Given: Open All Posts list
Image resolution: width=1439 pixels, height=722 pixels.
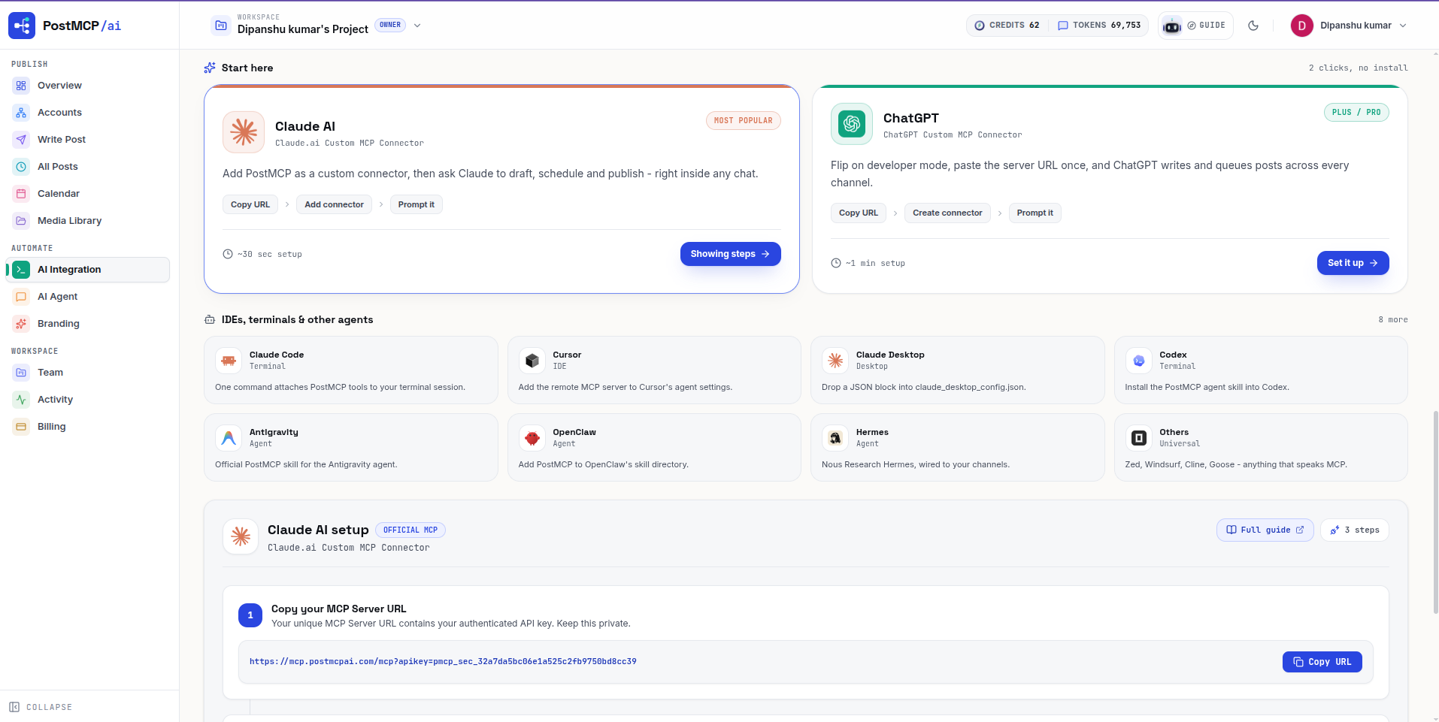Looking at the screenshot, I should [58, 167].
